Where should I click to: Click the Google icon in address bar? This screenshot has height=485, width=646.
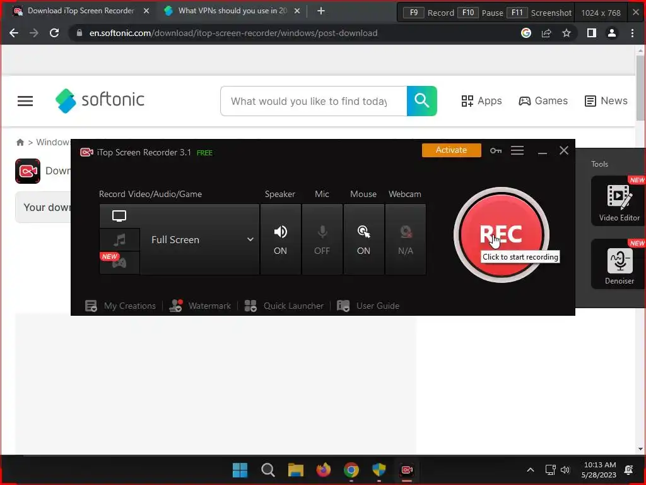pyautogui.click(x=526, y=33)
